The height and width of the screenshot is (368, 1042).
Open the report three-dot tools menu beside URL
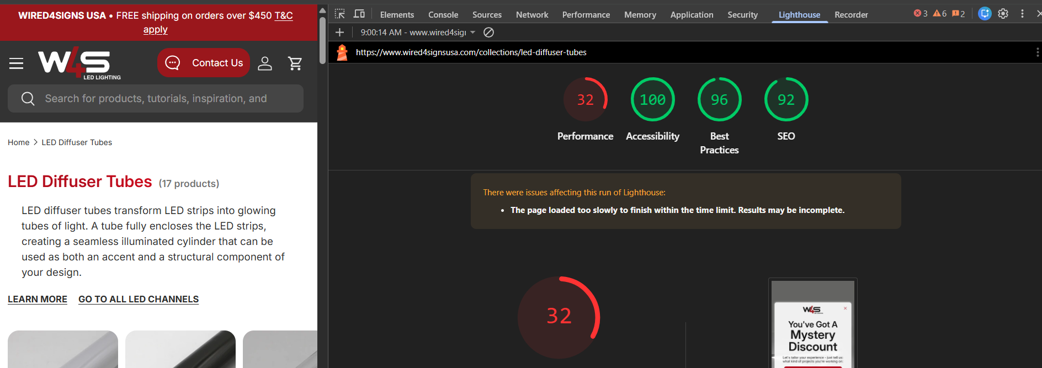tap(1037, 52)
